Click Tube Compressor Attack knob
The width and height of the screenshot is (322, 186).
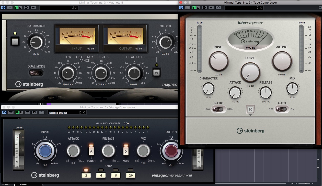(x=235, y=92)
